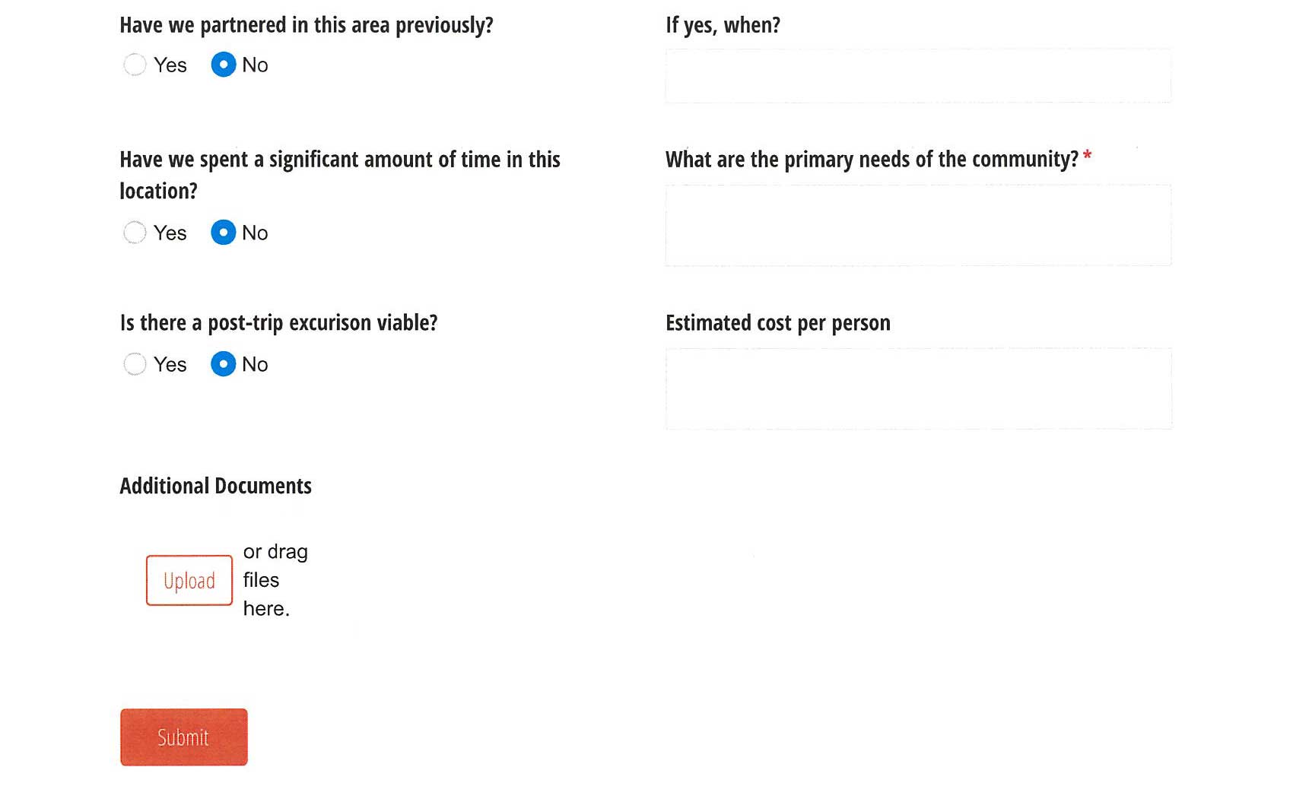The image size is (1293, 786).
Task: Pick Yes for post-trip excursion viable
Action: coord(135,364)
